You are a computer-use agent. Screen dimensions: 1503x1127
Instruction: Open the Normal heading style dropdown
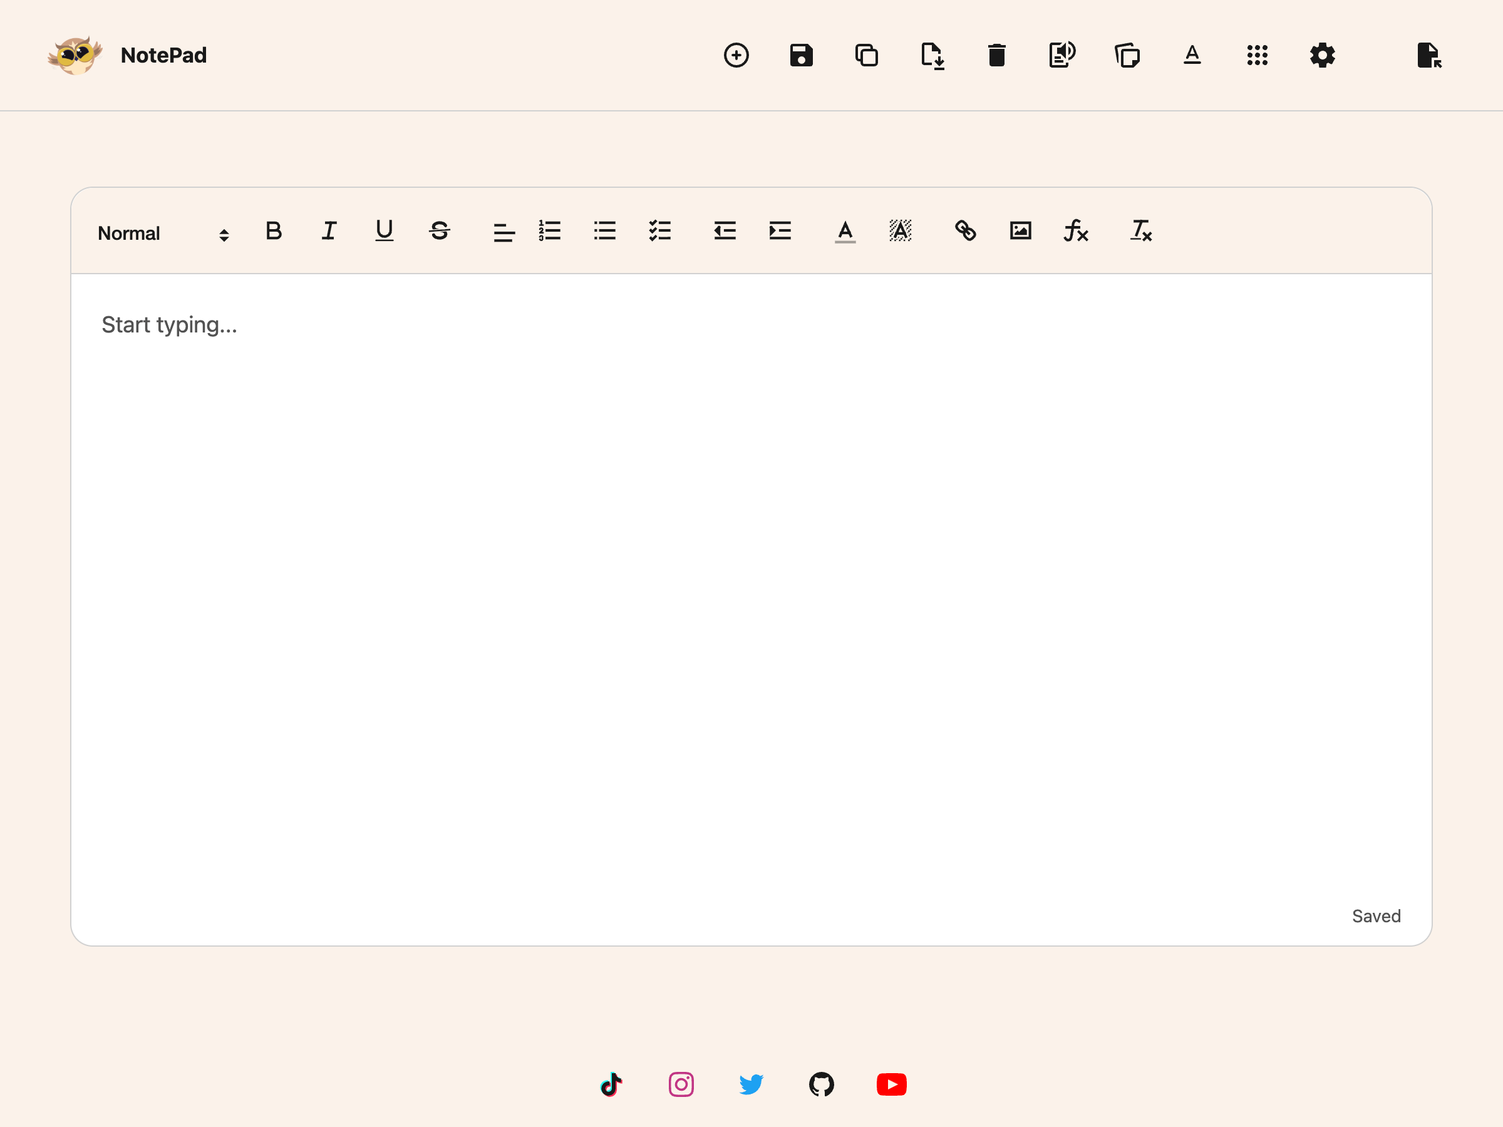coord(163,233)
